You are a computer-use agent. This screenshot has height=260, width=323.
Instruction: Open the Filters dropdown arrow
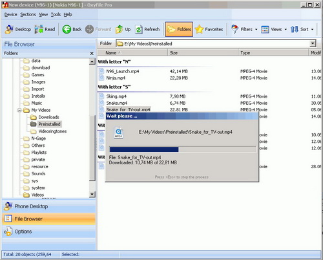pos(256,29)
